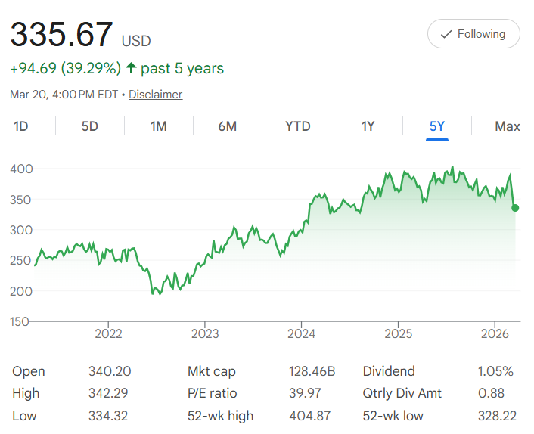Viewport: 534px width, 434px height.
Task: Click the 2026 label on chart axis
Action: click(494, 333)
